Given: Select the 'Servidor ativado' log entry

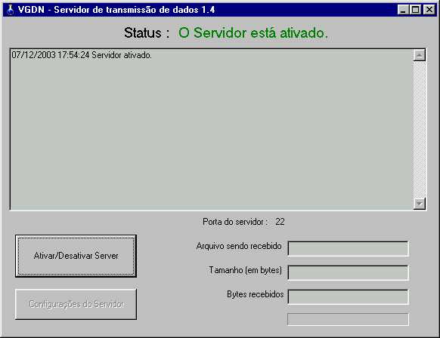Looking at the screenshot, I should [x=82, y=55].
